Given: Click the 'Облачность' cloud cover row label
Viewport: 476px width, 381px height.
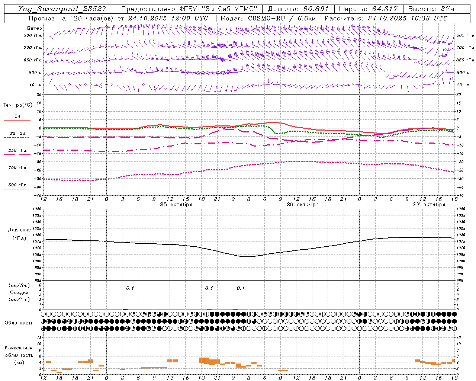Looking at the screenshot, I should click(x=19, y=323).
